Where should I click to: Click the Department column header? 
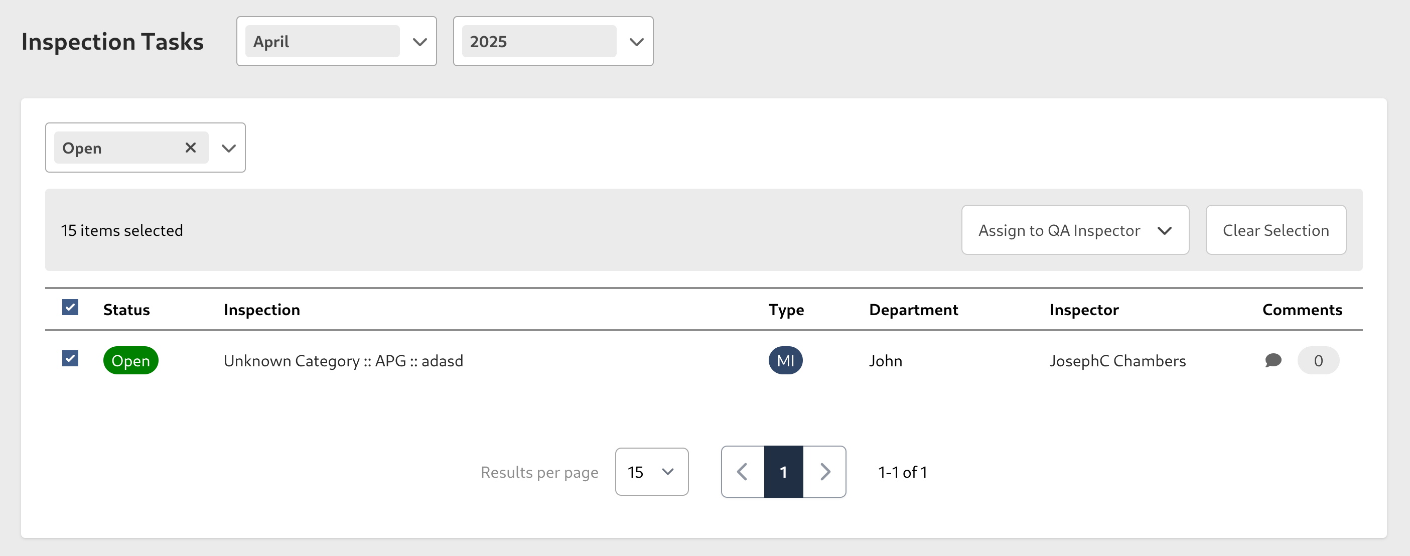[913, 310]
